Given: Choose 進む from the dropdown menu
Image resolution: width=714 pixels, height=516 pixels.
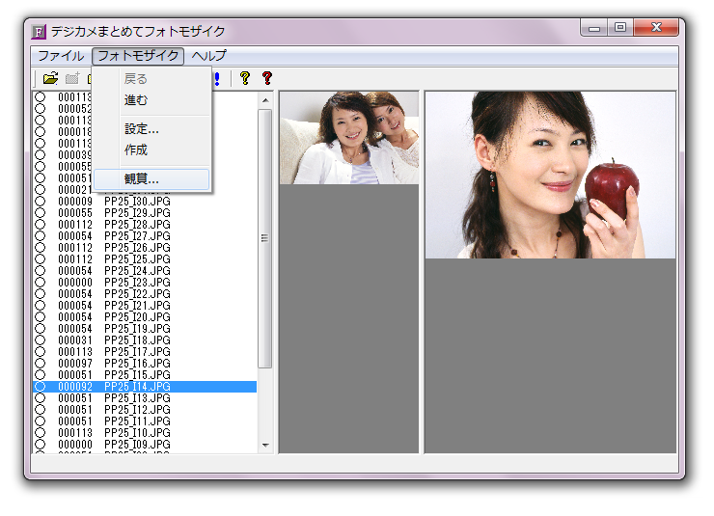Looking at the screenshot, I should click(151, 100).
